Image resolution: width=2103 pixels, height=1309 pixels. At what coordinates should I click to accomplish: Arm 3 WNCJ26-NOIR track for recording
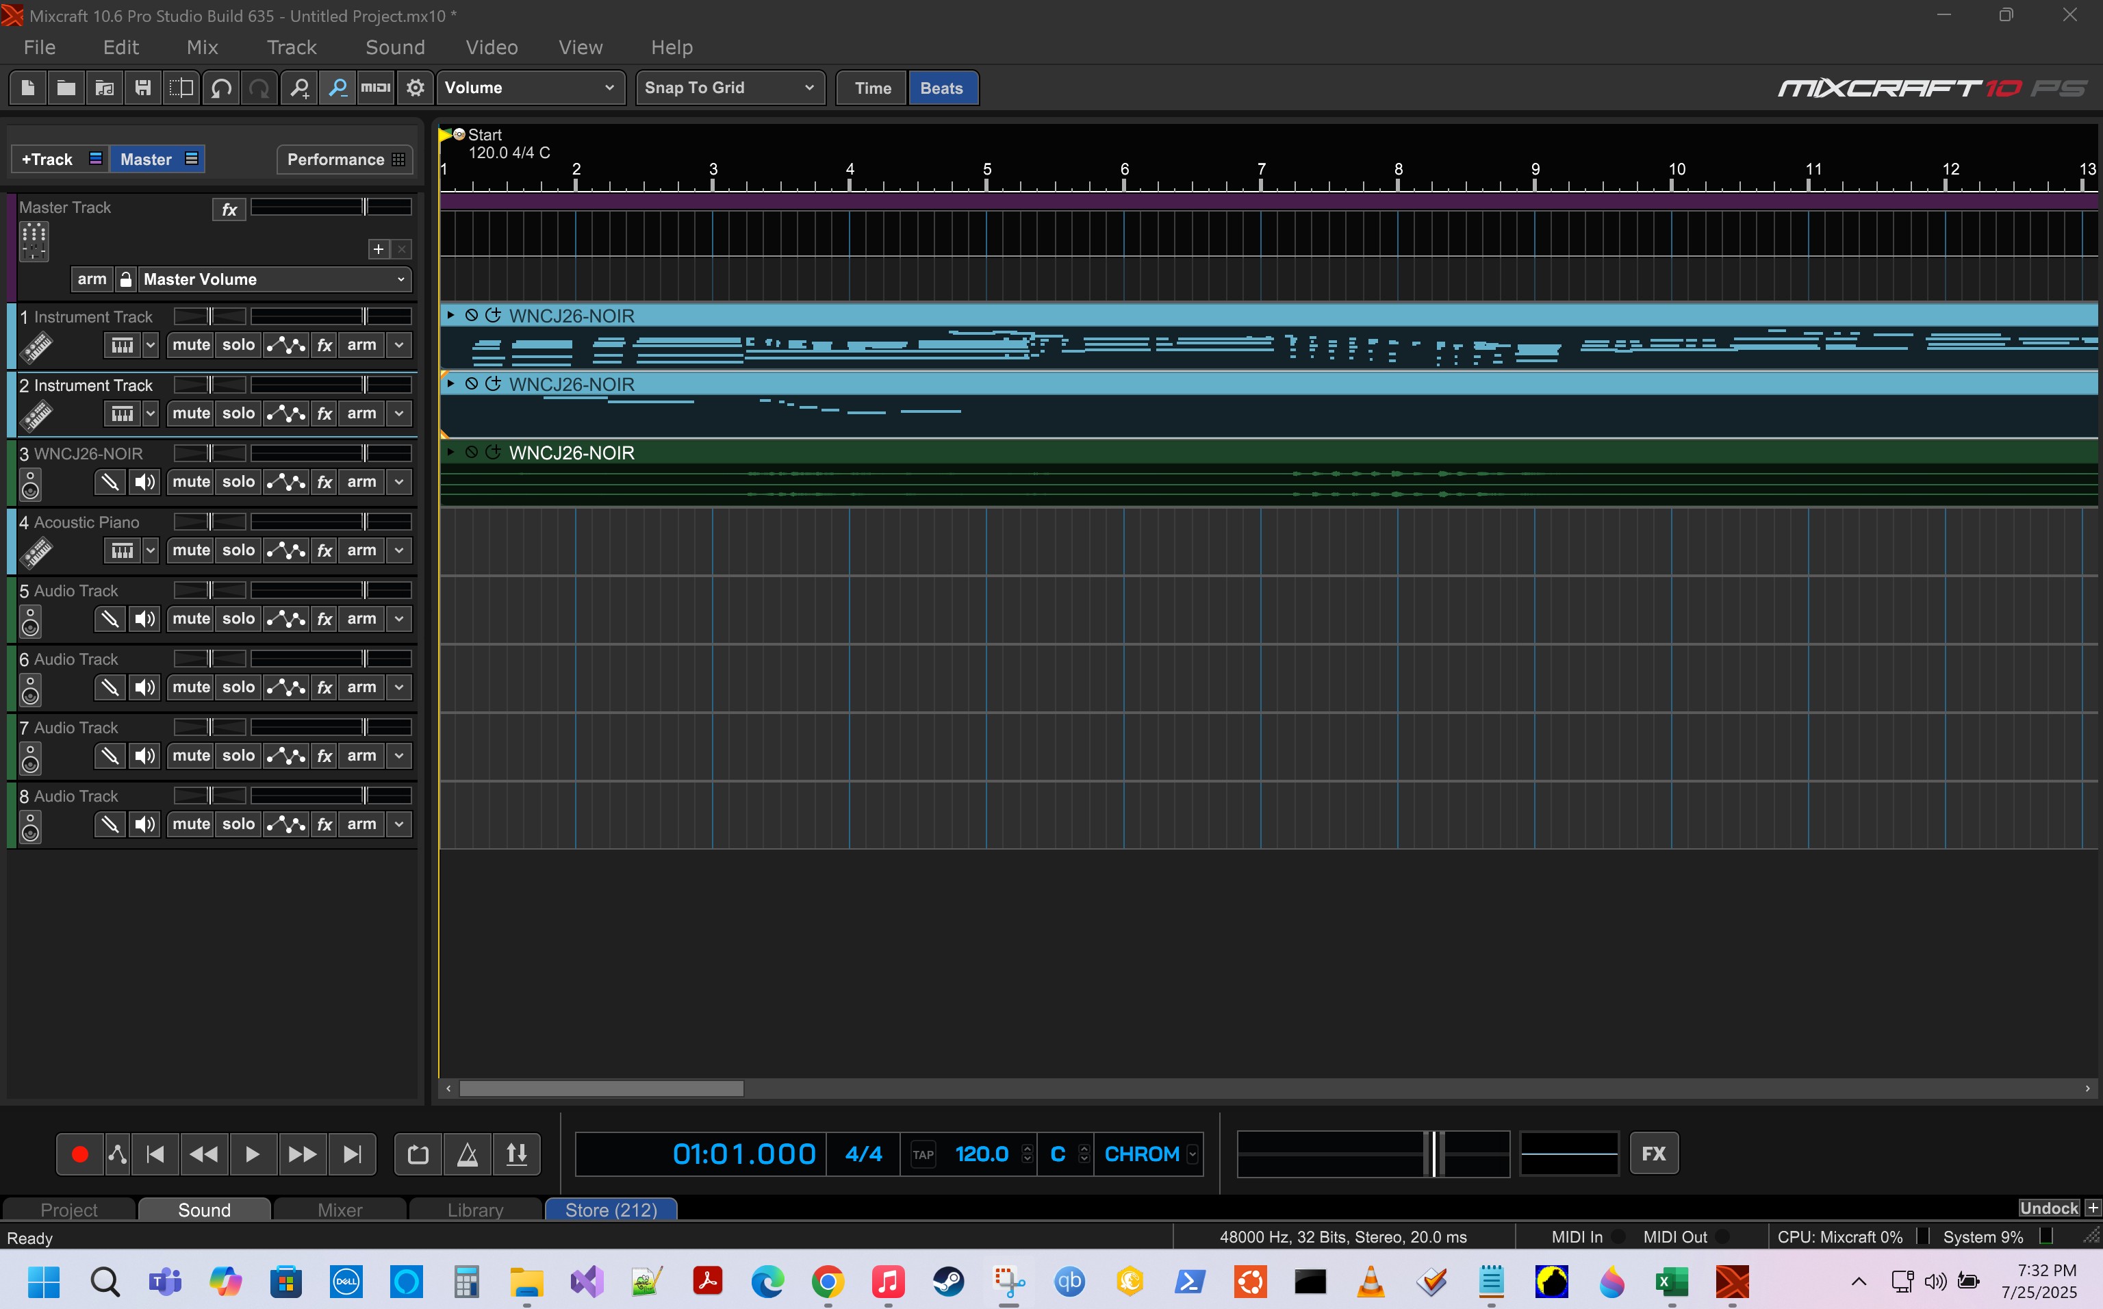point(361,481)
